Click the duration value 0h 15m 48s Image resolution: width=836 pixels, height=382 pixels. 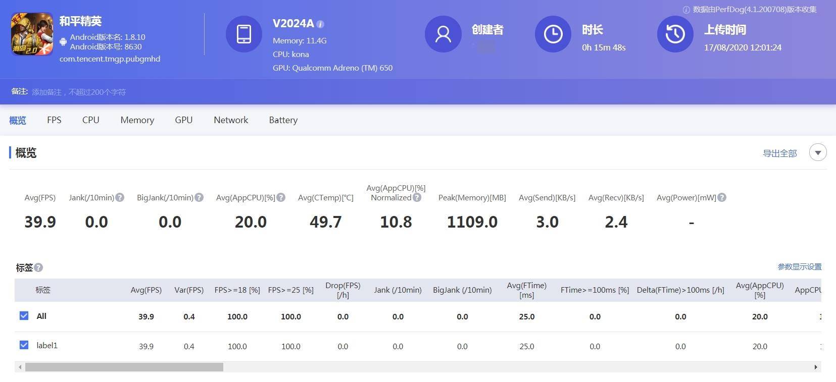604,47
